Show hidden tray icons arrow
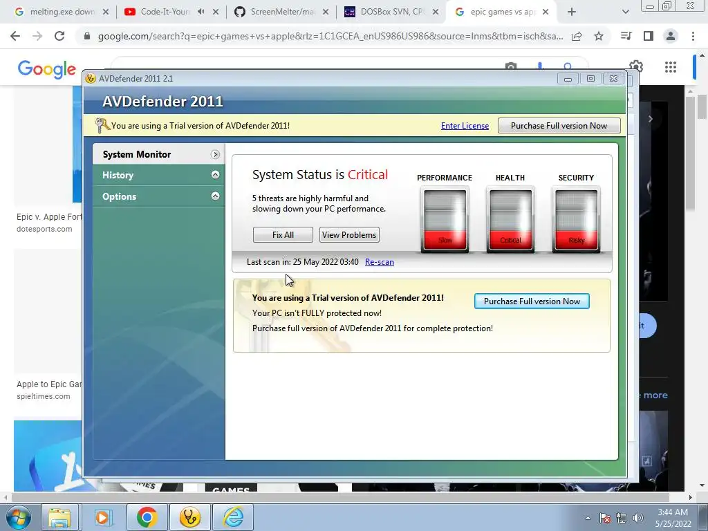 (x=588, y=518)
